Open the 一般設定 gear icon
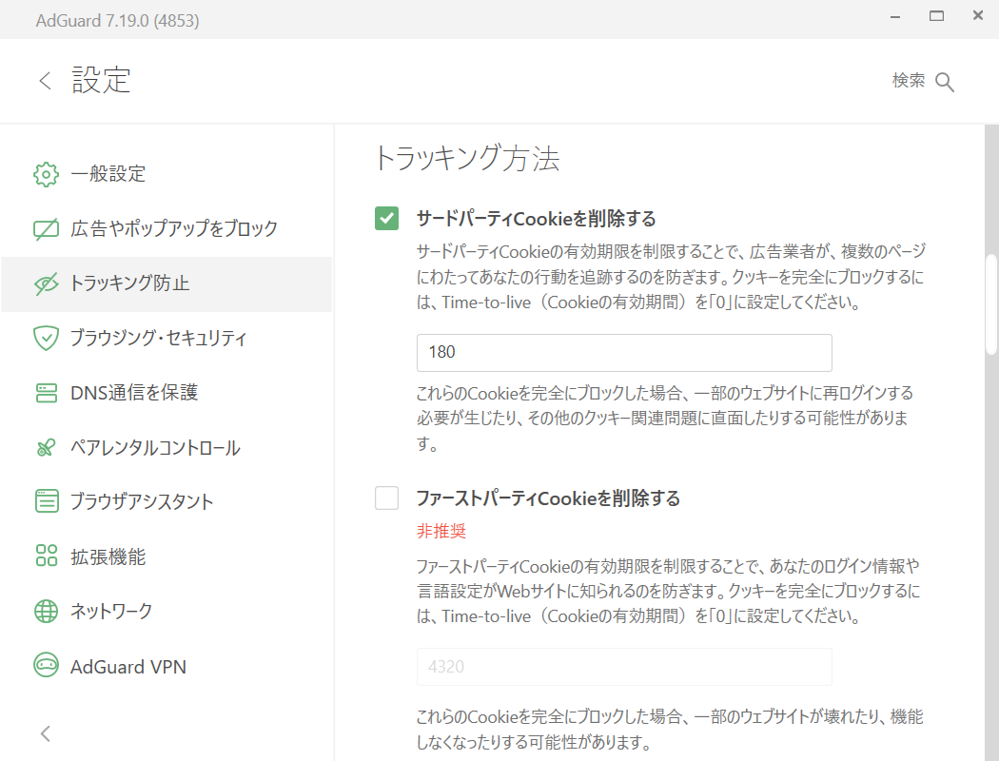The height and width of the screenshot is (761, 999). [45, 174]
